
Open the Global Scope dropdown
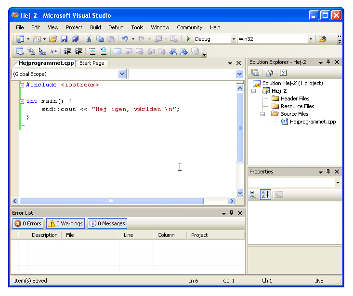[122, 74]
